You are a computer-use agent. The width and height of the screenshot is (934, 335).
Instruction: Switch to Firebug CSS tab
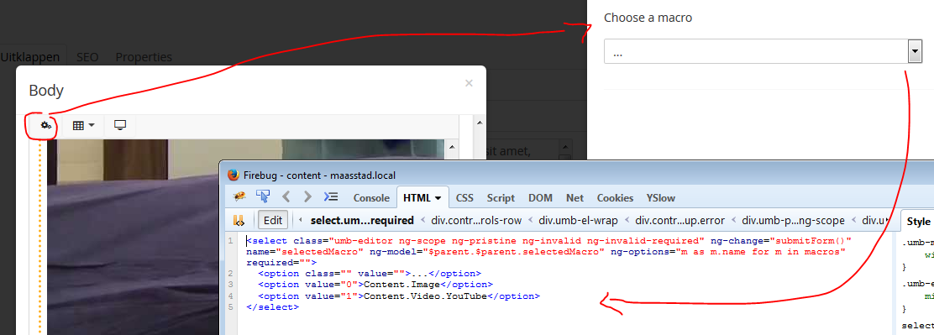click(464, 198)
